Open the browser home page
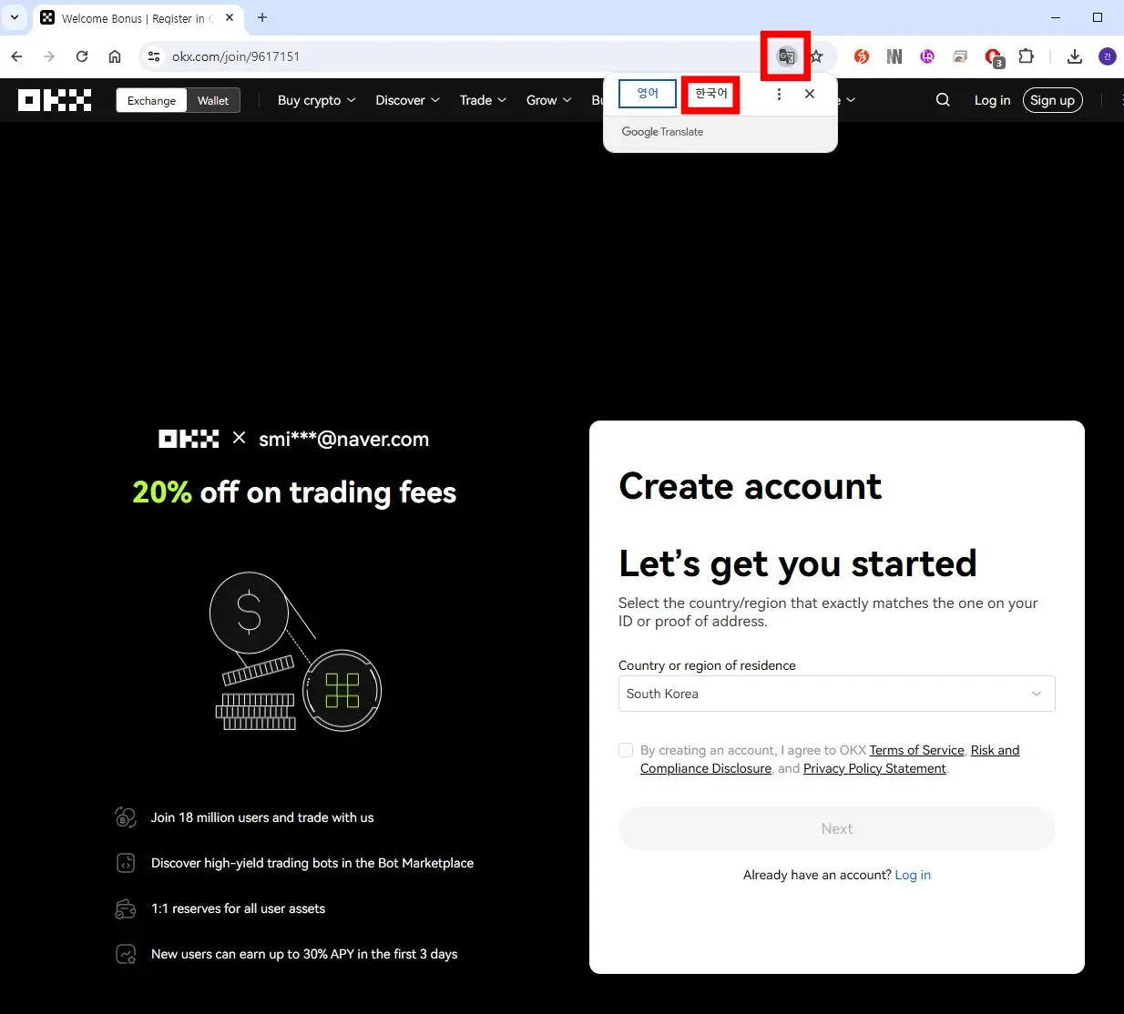This screenshot has width=1124, height=1014. point(115,56)
